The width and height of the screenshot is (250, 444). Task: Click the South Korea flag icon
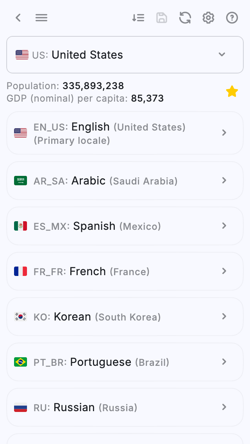pyautogui.click(x=21, y=317)
